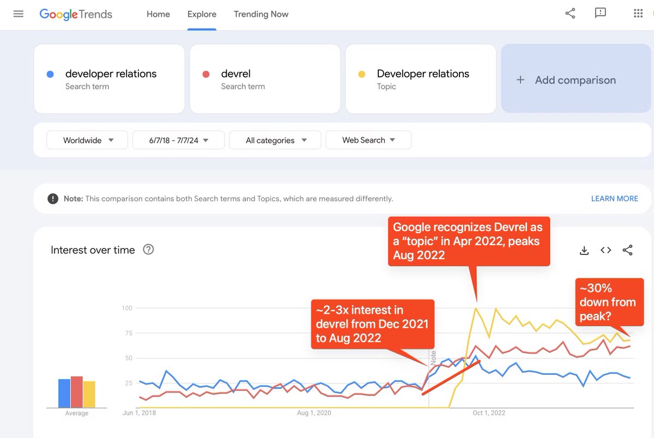Click the '100' y-axis label

(x=127, y=308)
